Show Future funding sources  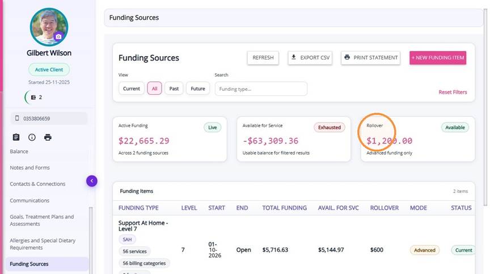[x=198, y=88]
